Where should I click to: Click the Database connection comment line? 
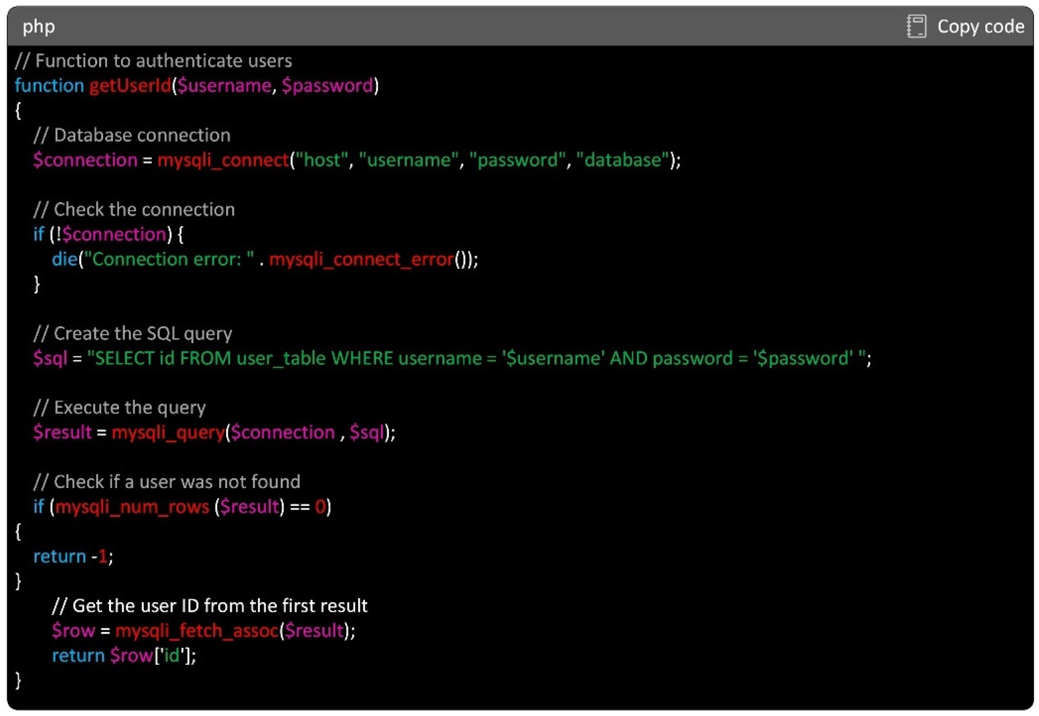point(132,135)
